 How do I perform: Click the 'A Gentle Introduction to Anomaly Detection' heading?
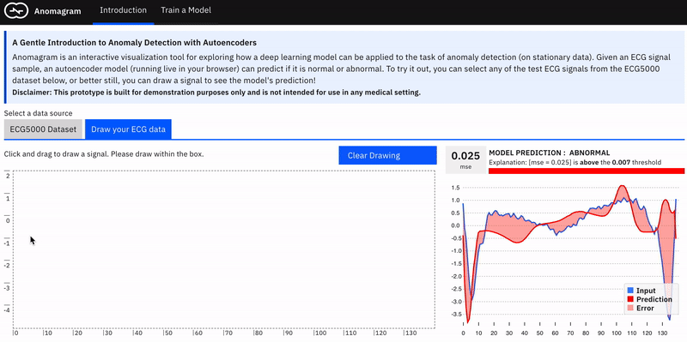point(134,43)
